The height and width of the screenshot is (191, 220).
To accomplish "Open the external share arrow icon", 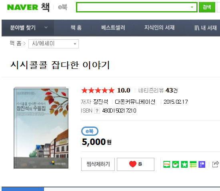I will 216,164.
